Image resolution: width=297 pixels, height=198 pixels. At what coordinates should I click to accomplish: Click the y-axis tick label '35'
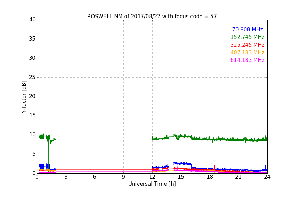tap(32, 39)
